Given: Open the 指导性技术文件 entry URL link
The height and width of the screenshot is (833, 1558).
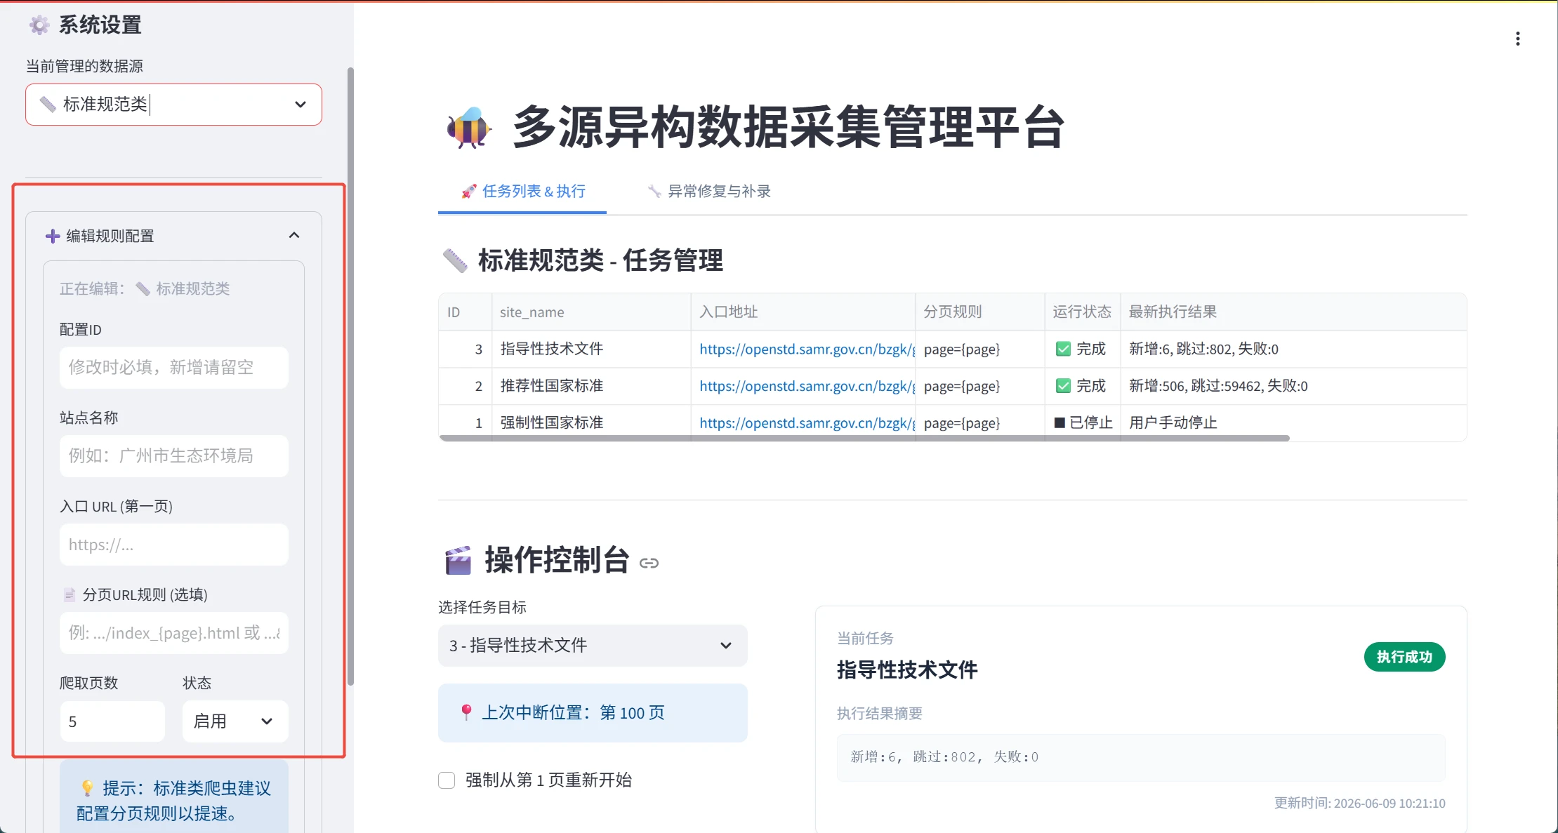Looking at the screenshot, I should (x=807, y=349).
